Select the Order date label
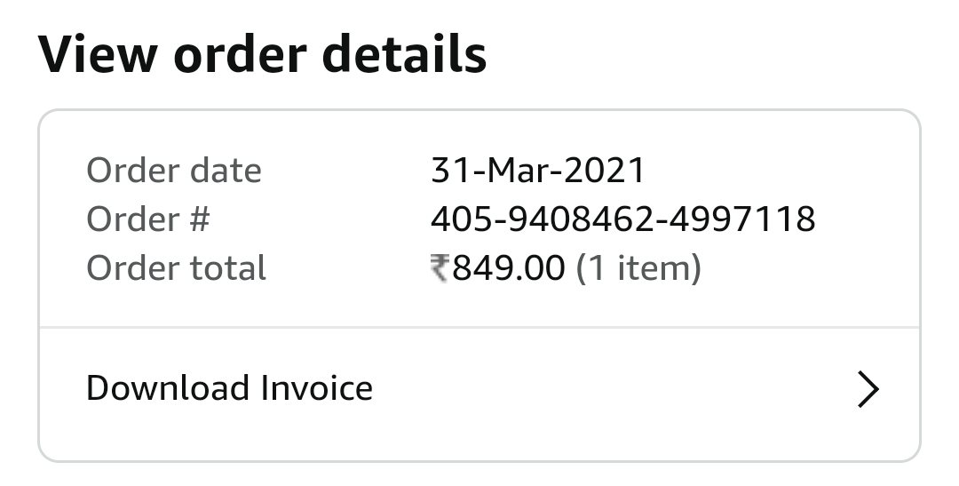Image resolution: width=959 pixels, height=486 pixels. pos(174,171)
